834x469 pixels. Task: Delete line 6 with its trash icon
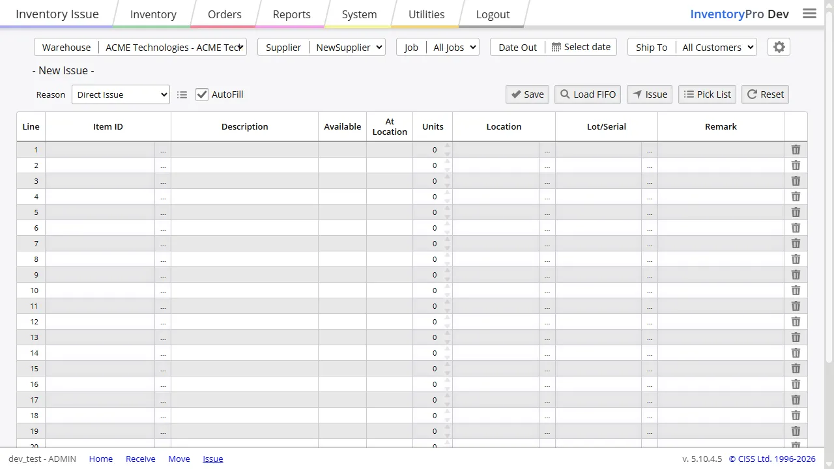[x=796, y=228]
